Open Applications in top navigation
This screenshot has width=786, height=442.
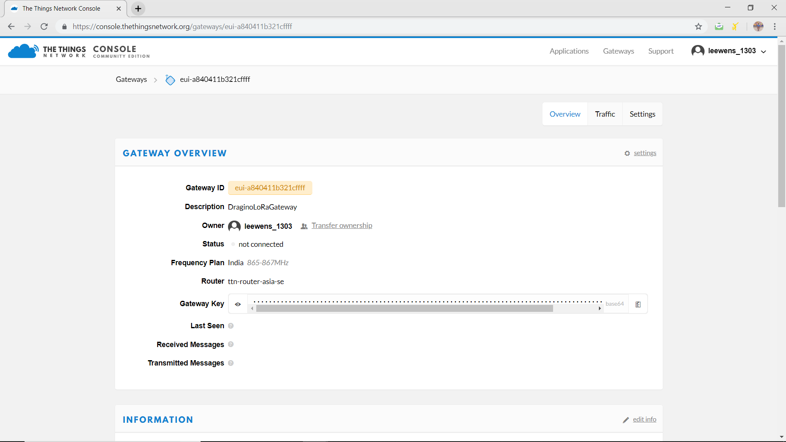coord(569,51)
